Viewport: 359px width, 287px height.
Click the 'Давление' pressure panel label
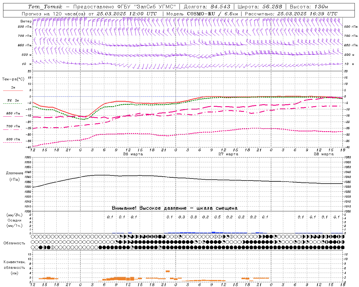15,173
